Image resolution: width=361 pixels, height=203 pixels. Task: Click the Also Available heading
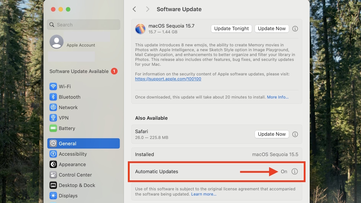coord(151,118)
